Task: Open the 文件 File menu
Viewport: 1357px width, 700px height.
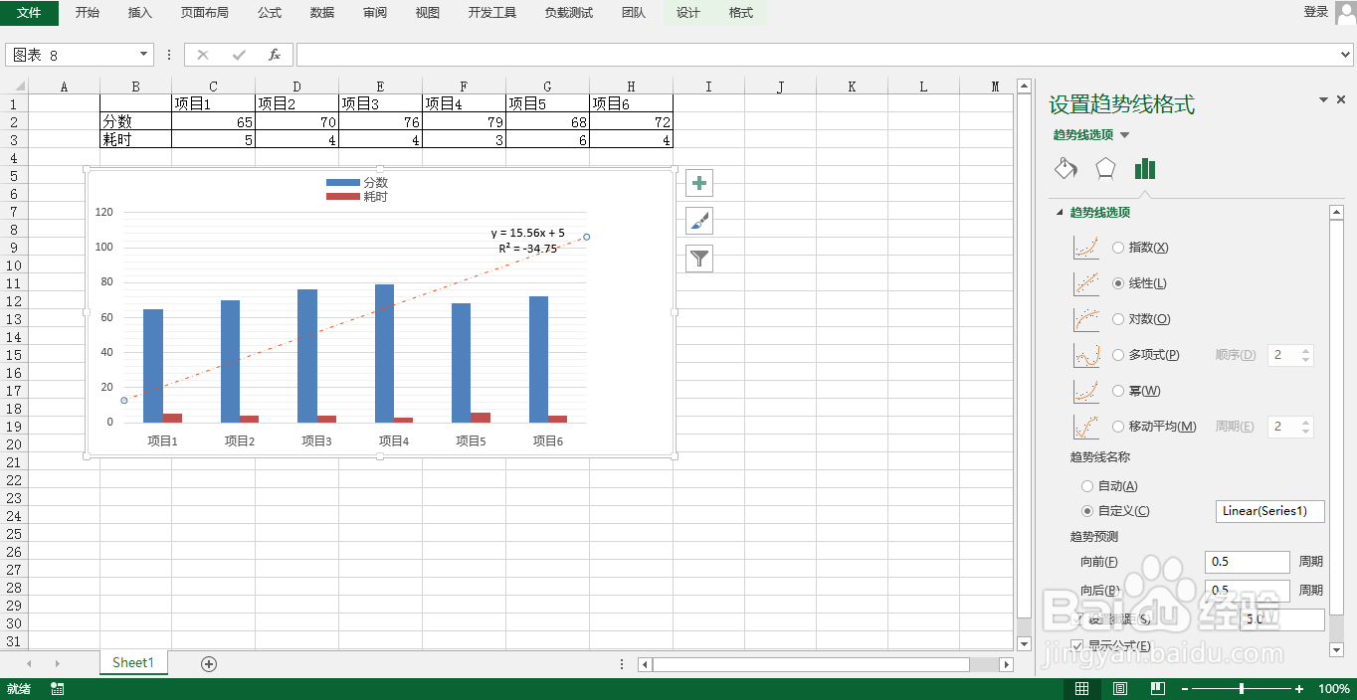Action: click(29, 13)
